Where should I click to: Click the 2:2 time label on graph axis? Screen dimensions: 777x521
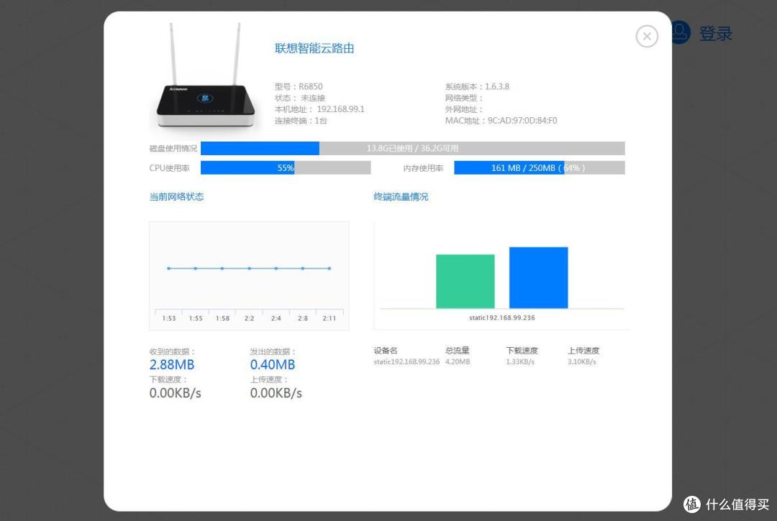click(249, 318)
